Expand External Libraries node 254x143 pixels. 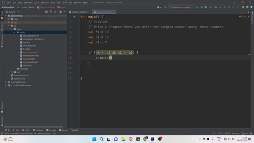tap(6, 82)
